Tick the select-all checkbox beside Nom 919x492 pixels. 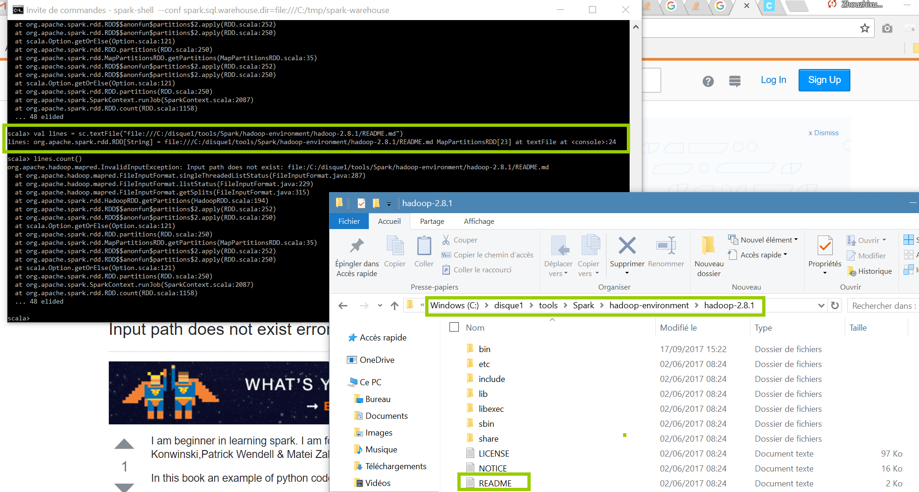click(454, 327)
